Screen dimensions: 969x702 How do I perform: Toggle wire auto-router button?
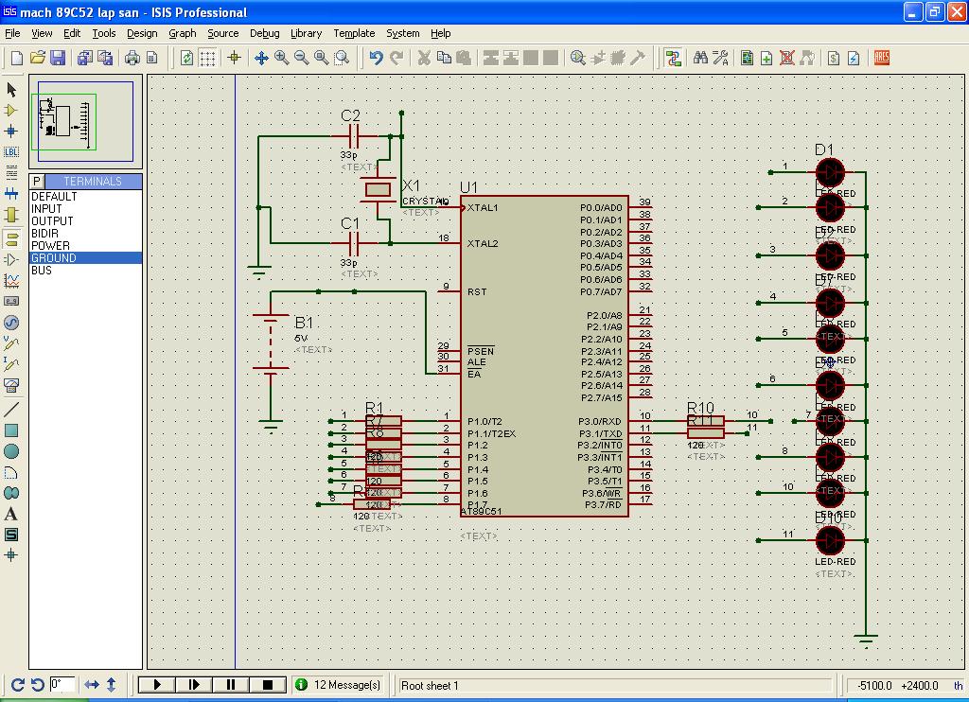[673, 58]
